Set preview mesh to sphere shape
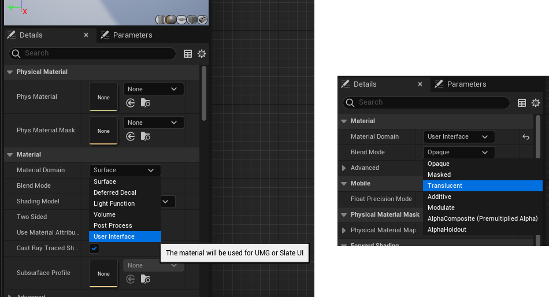 171,20
